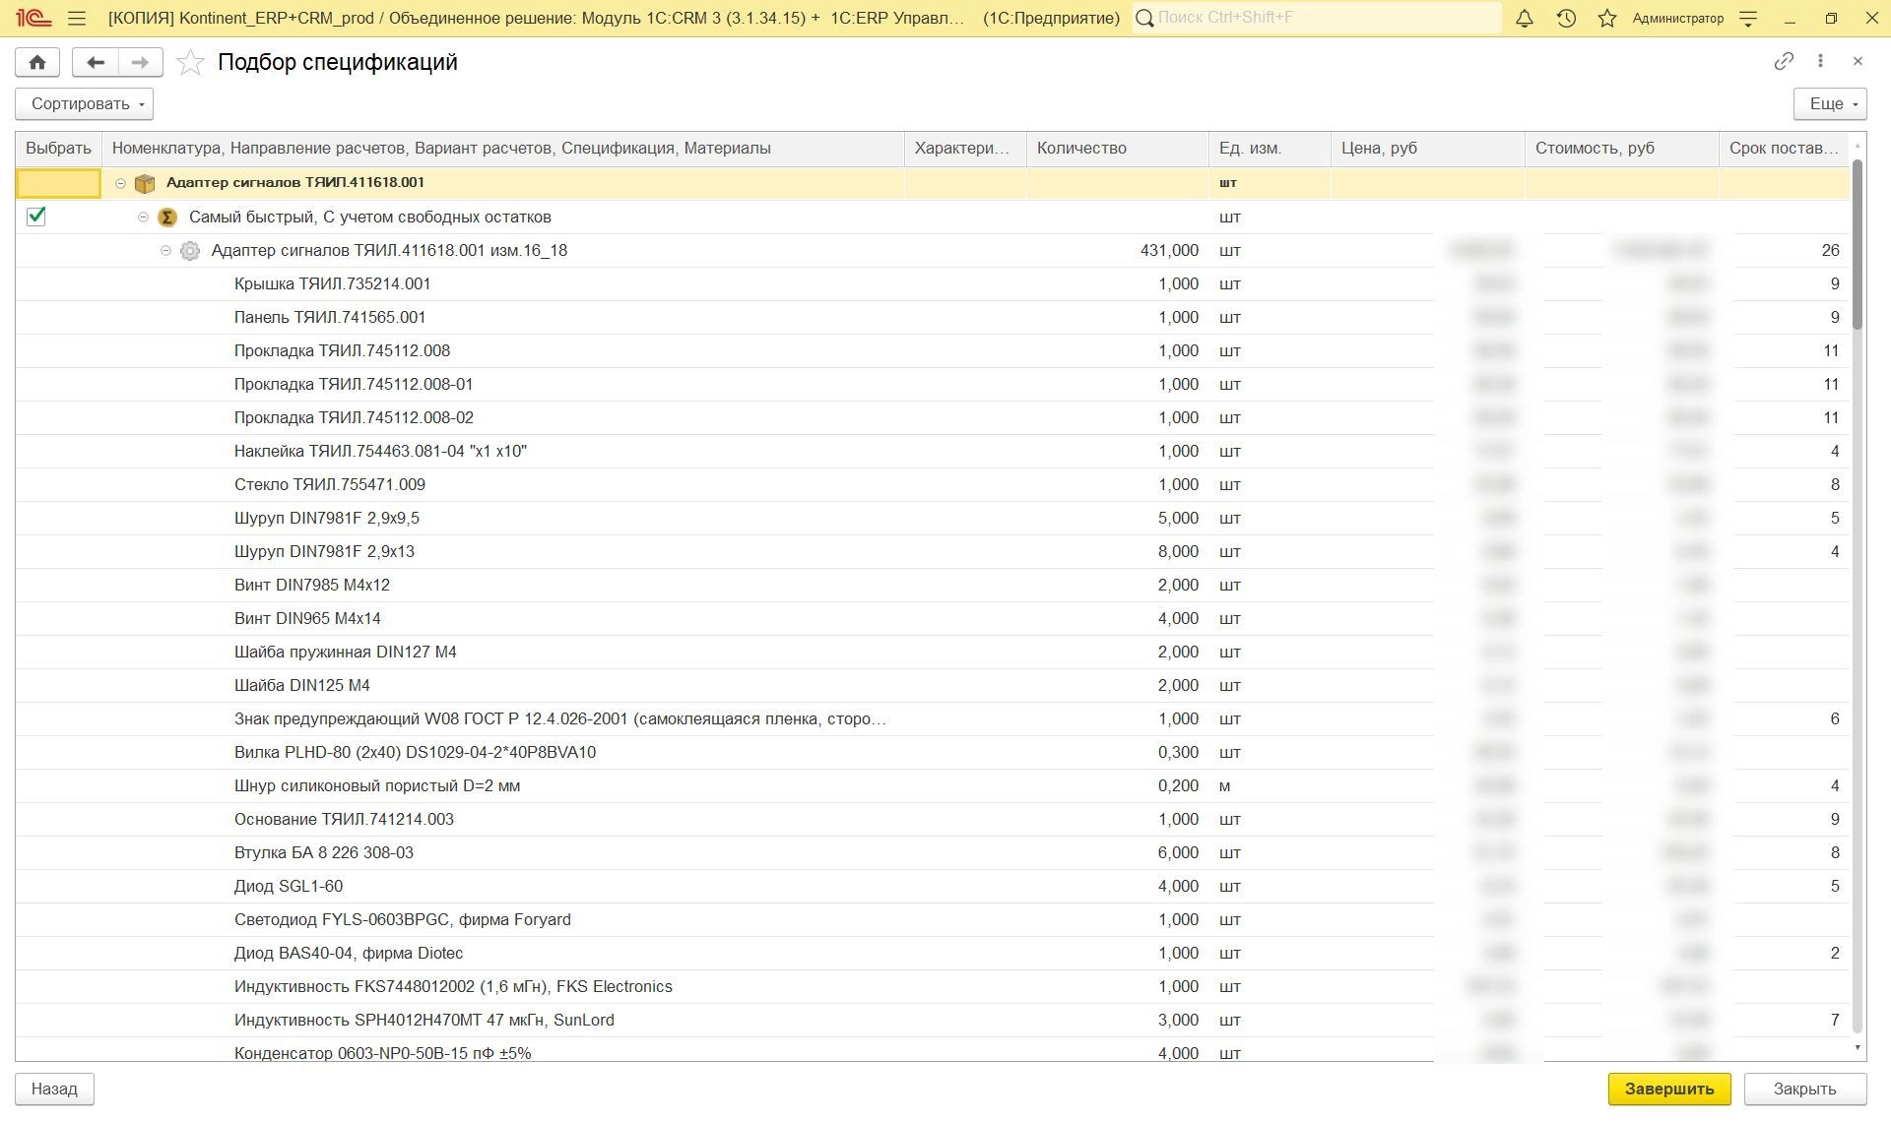Click the Назад button
Image resolution: width=1891 pixels, height=1121 pixels.
tap(54, 1090)
